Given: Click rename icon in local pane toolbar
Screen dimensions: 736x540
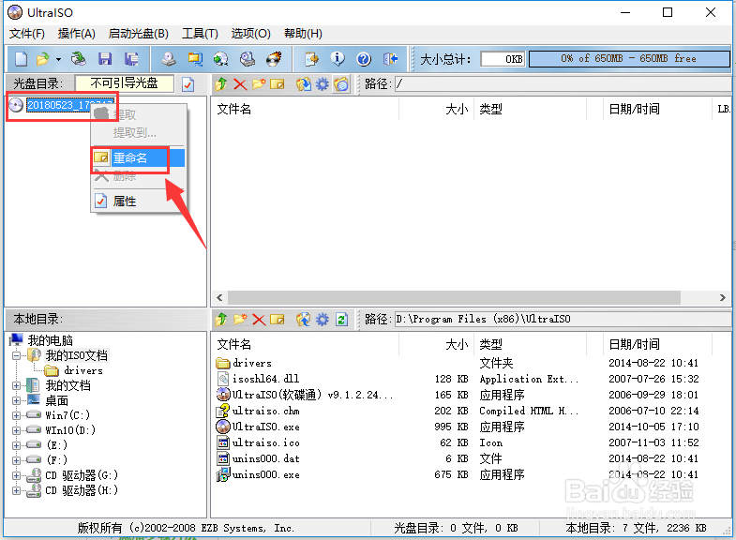Looking at the screenshot, I should [278, 320].
